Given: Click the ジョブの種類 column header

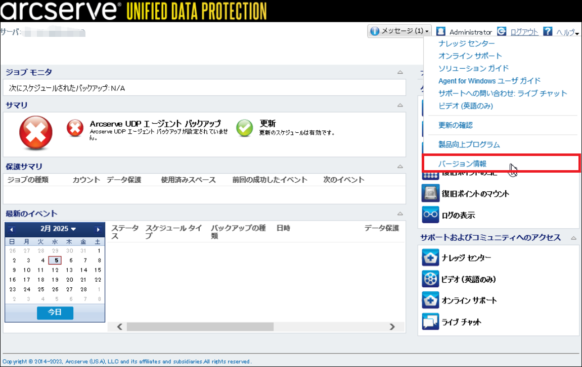Looking at the screenshot, I should pos(28,180).
